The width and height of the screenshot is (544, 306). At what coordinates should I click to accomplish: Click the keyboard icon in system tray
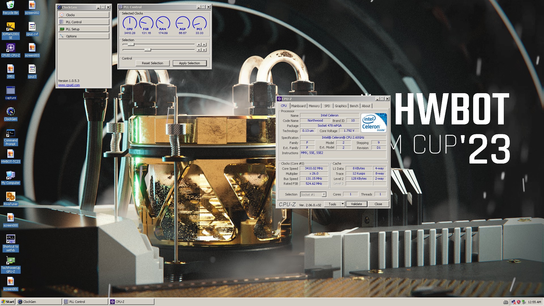pyautogui.click(x=505, y=302)
